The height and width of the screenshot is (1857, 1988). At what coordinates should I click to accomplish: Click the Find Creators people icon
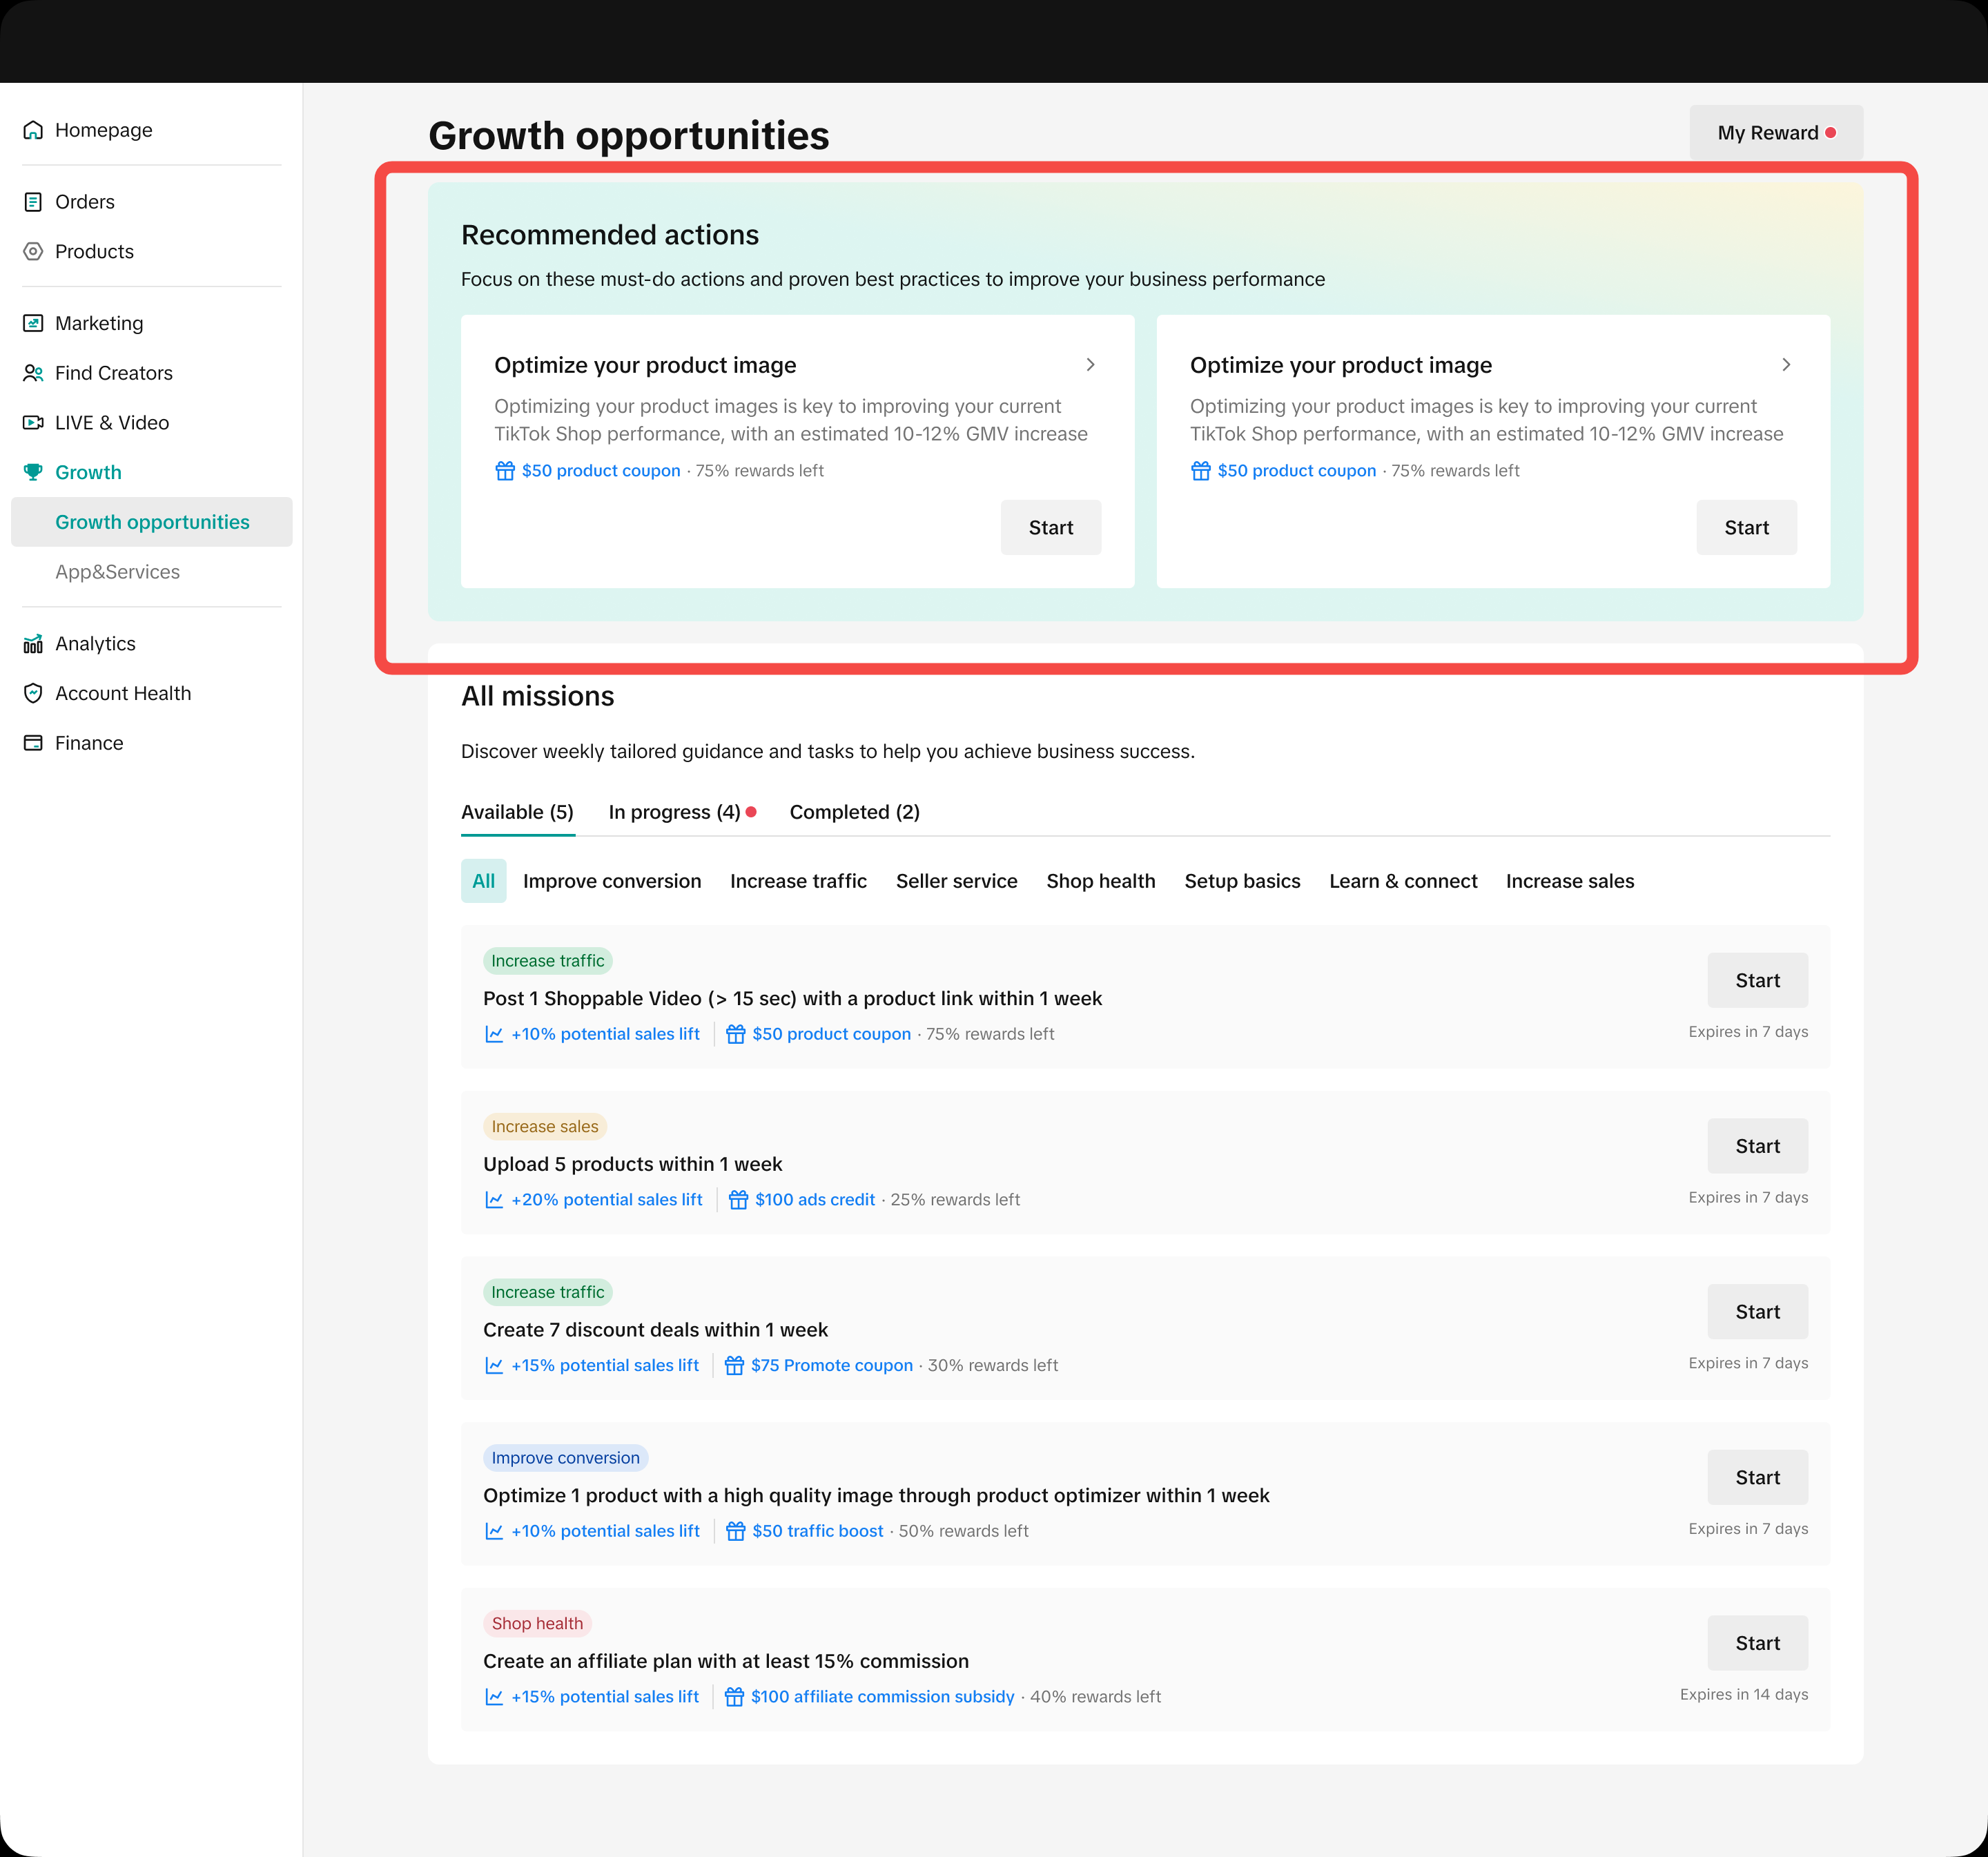[x=33, y=373]
